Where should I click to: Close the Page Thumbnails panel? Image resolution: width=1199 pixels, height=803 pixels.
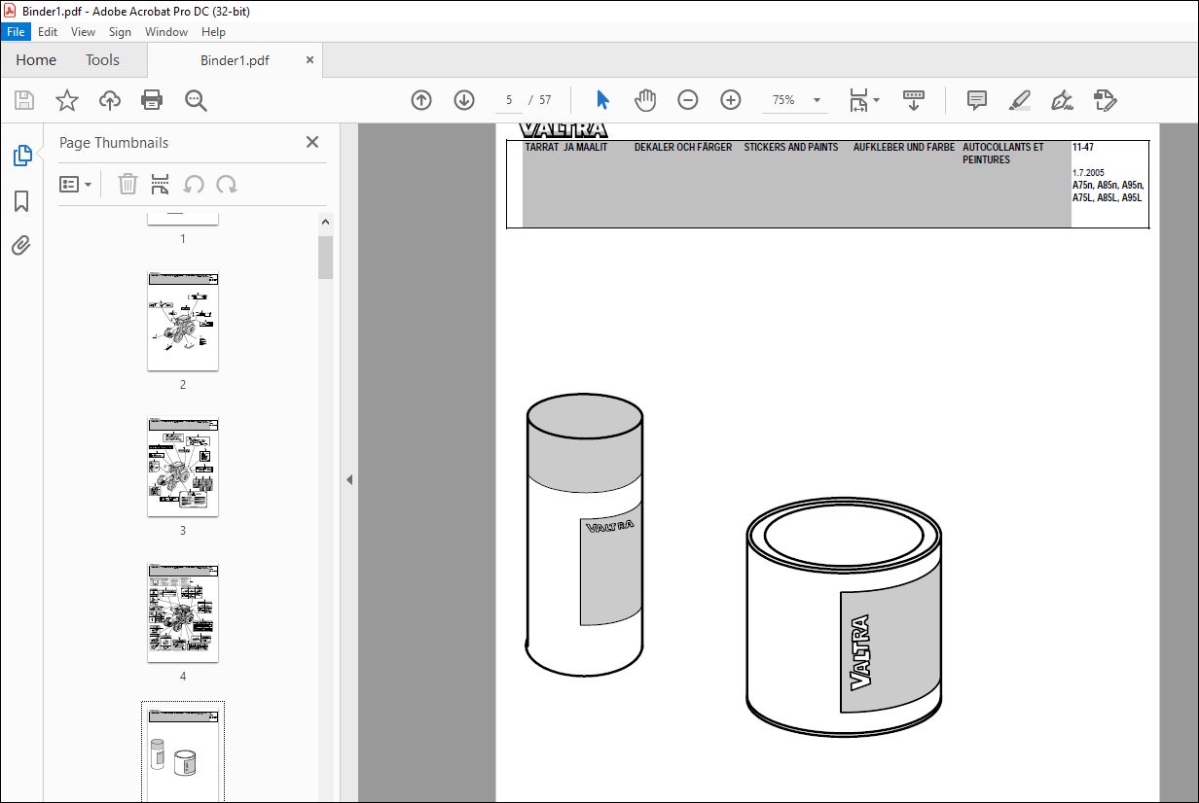[x=312, y=142]
